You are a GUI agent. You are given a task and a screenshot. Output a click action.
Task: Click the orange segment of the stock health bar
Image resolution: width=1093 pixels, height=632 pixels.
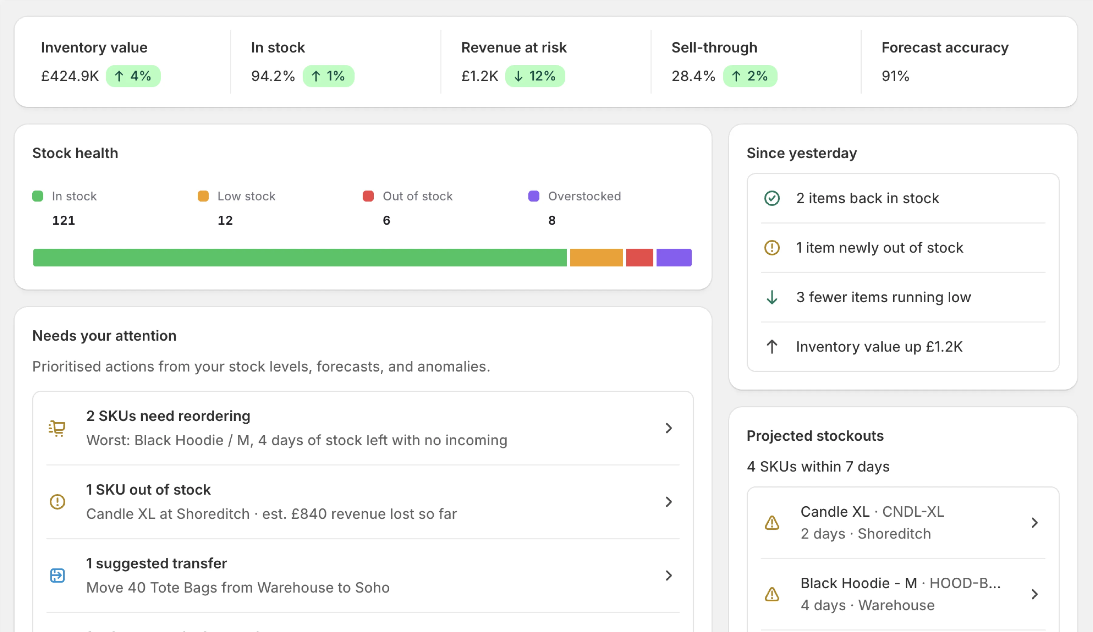pyautogui.click(x=596, y=258)
